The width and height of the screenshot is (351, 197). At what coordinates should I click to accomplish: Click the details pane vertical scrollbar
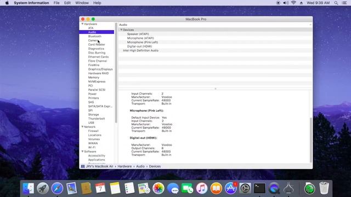311,140
